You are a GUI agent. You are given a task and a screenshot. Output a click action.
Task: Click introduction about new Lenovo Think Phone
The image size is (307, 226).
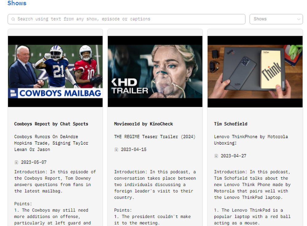tap(252, 185)
